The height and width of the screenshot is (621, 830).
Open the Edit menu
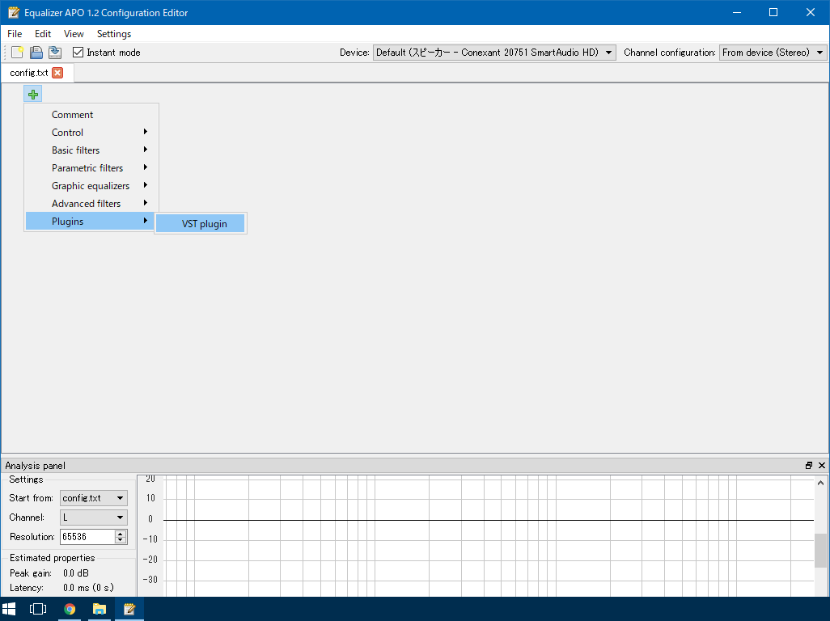(43, 34)
